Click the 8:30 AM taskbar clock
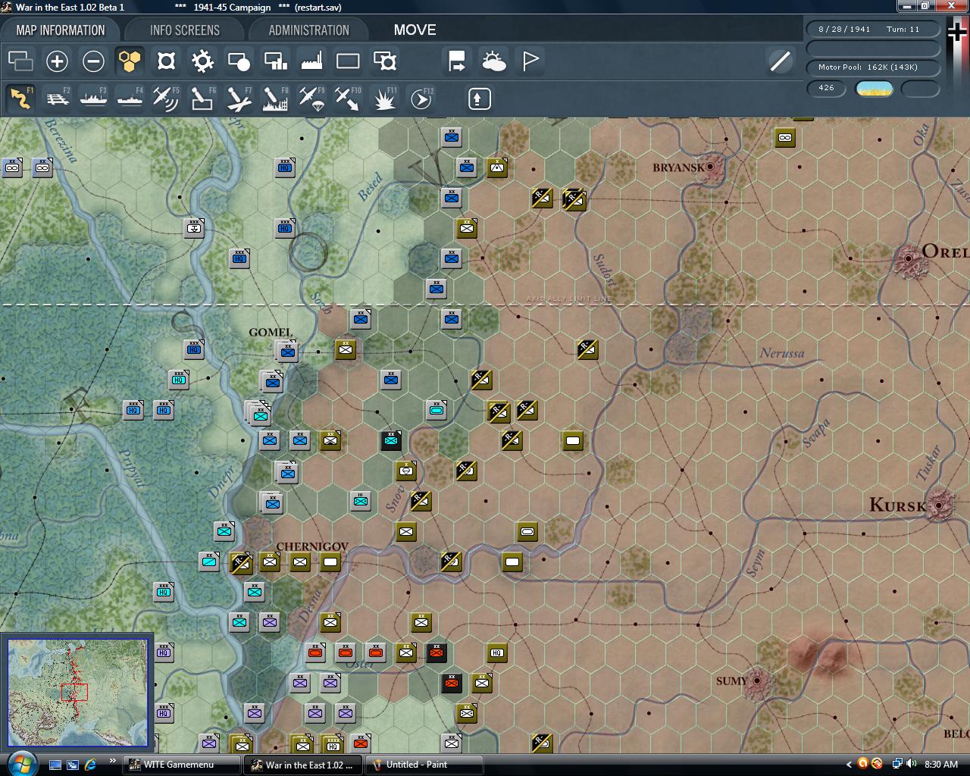Screen dimensions: 970x776 click(941, 765)
